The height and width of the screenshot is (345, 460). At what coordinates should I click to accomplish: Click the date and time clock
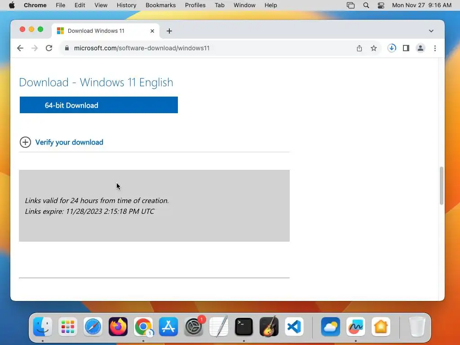(x=421, y=5)
